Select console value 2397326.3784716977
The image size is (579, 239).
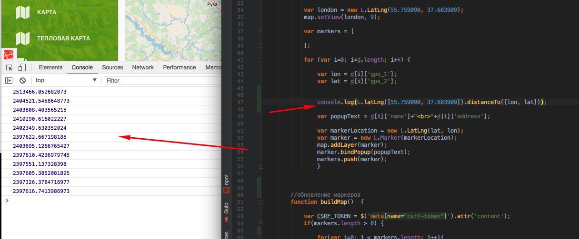coord(41,182)
